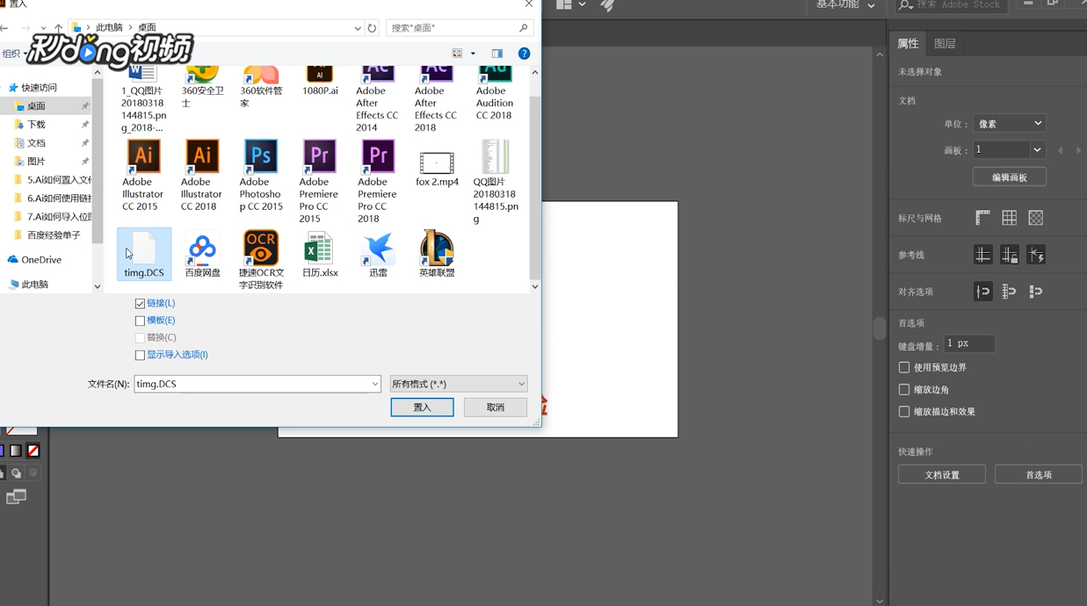Select the Adobe Audition CC 2018 shortcut
The width and height of the screenshot is (1087, 606).
[x=495, y=92]
